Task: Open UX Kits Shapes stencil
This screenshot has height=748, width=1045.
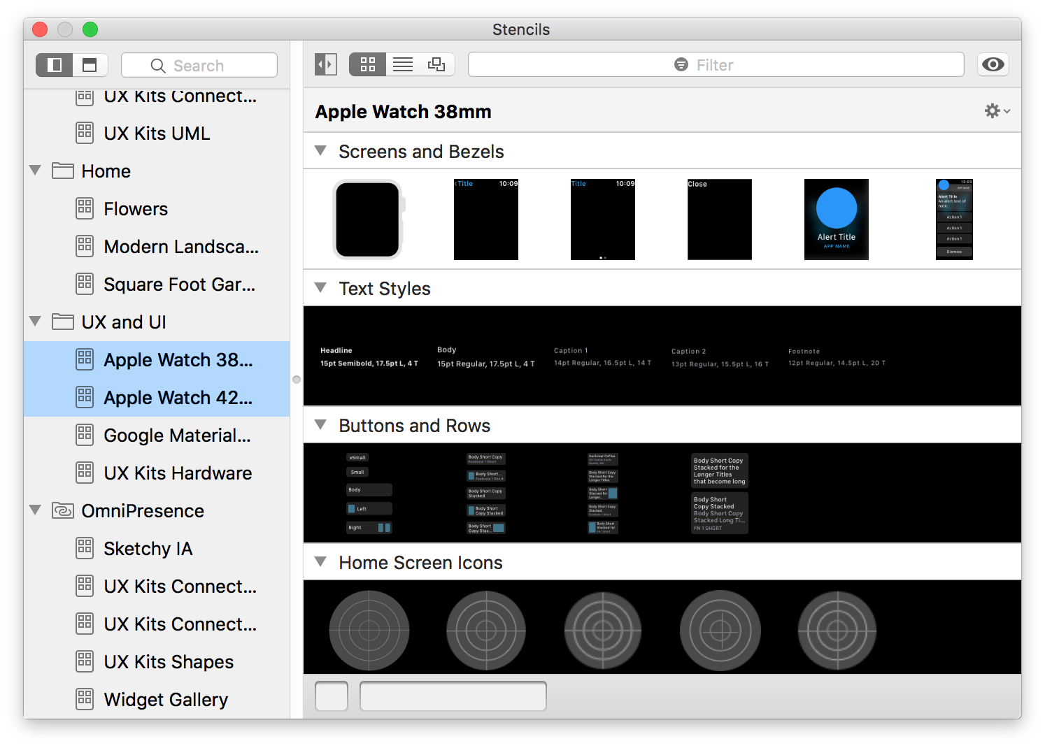Action: coord(157,662)
